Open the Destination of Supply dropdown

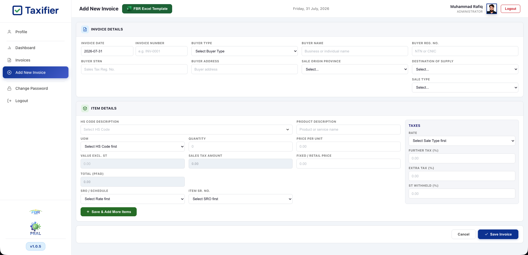(x=465, y=69)
